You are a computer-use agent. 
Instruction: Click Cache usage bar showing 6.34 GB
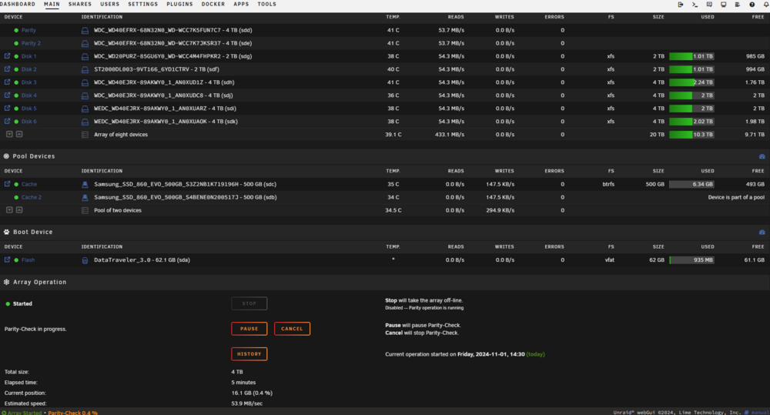coord(691,184)
